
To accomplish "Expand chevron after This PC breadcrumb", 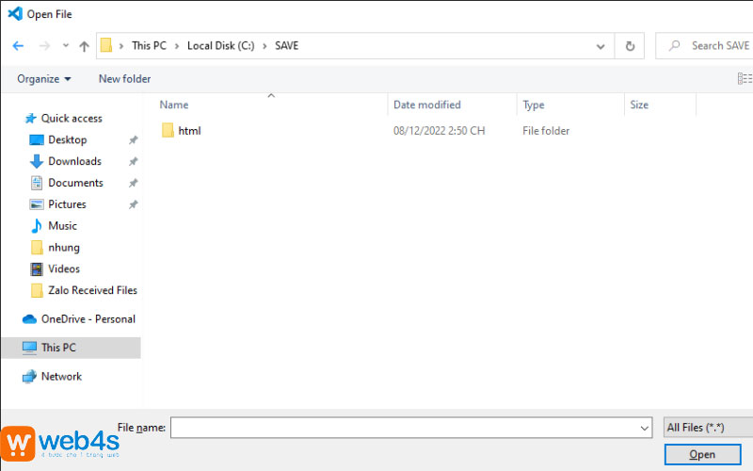I will pyautogui.click(x=177, y=46).
